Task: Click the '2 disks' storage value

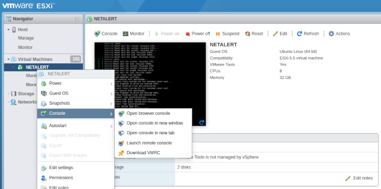Action: point(184,167)
